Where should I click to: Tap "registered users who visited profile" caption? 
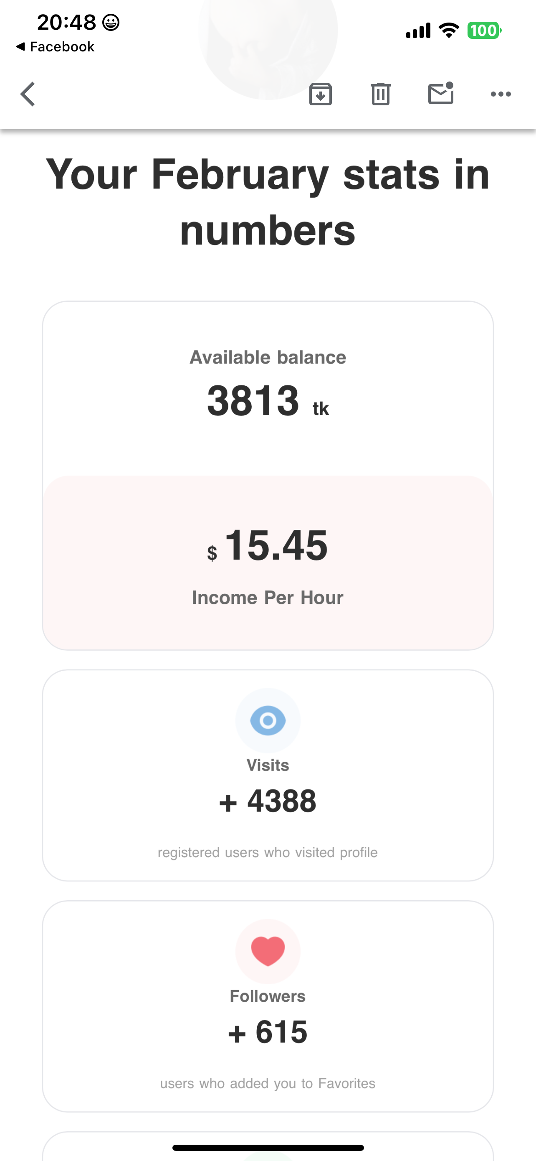268,852
